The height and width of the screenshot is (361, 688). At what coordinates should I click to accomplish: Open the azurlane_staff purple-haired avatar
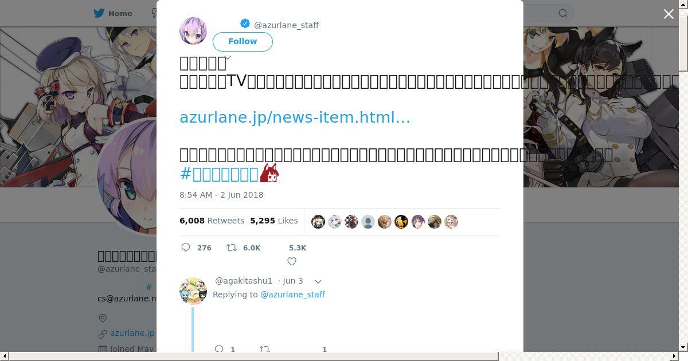coord(193,31)
